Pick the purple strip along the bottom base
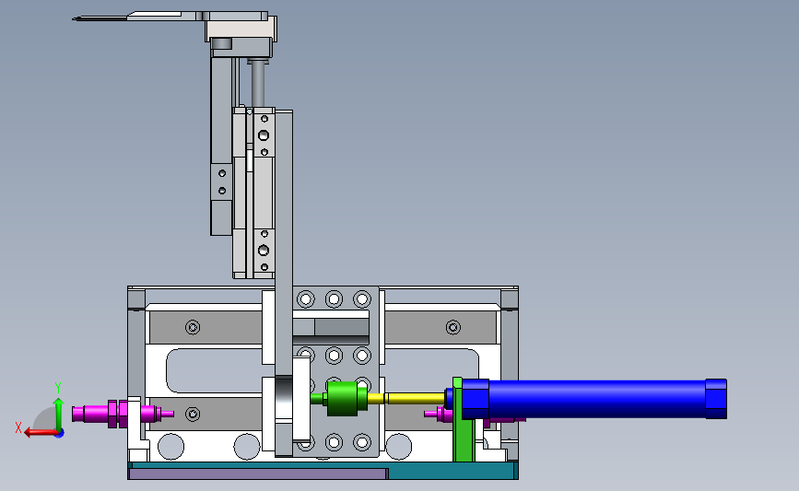The image size is (799, 491). click(x=258, y=473)
